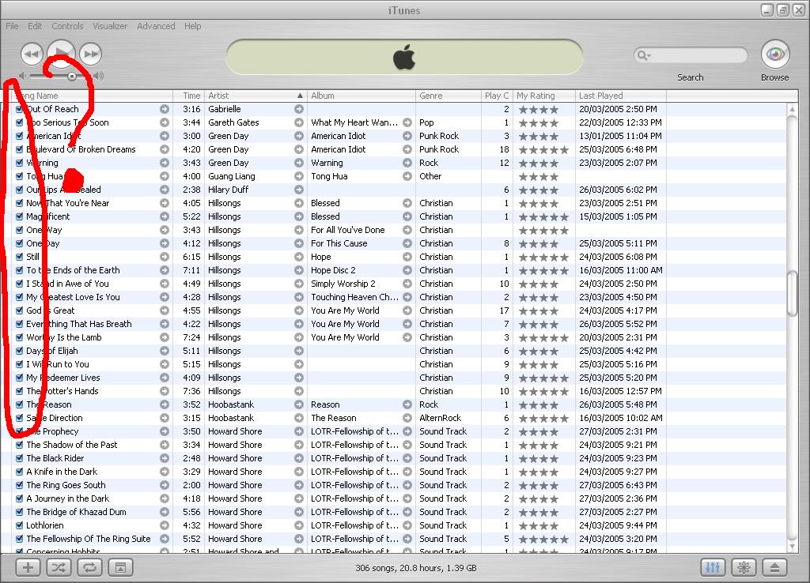Open the search magnifier dropdown
Viewport: 810px width, 583px height.
point(644,55)
